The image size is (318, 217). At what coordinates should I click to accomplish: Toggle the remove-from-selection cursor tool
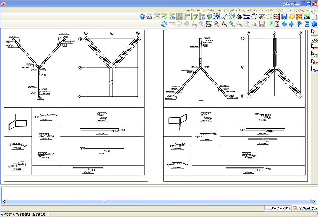pyautogui.click(x=314, y=47)
